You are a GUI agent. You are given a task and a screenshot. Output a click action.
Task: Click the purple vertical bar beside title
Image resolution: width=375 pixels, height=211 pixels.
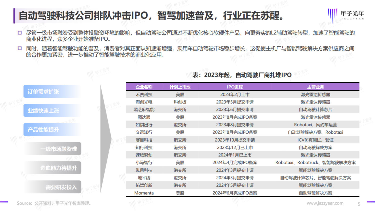(14, 16)
